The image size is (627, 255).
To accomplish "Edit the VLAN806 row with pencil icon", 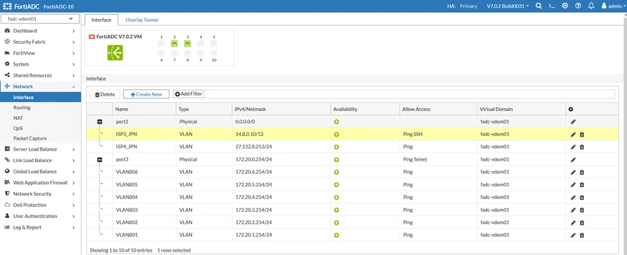I will pyautogui.click(x=573, y=172).
